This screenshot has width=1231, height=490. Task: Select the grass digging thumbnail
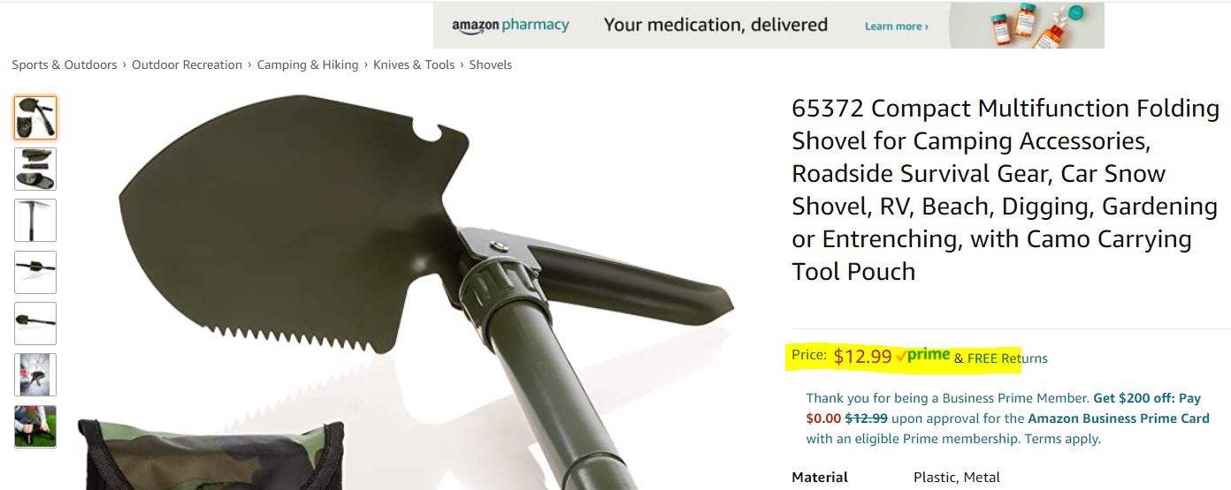click(35, 426)
